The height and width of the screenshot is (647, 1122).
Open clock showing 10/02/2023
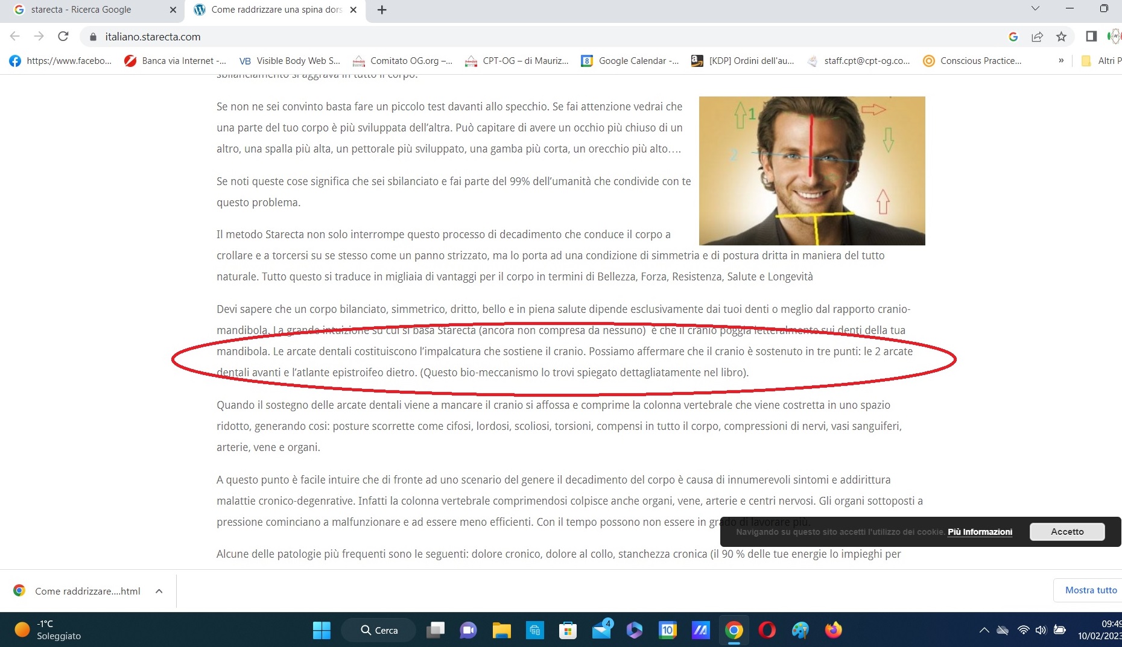pyautogui.click(x=1100, y=630)
